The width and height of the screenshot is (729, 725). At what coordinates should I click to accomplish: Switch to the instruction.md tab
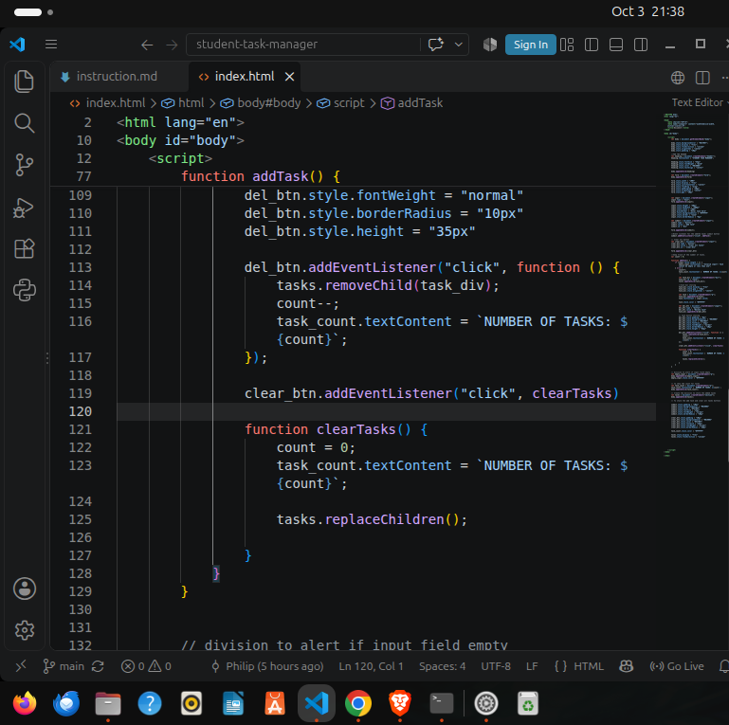[x=117, y=76]
